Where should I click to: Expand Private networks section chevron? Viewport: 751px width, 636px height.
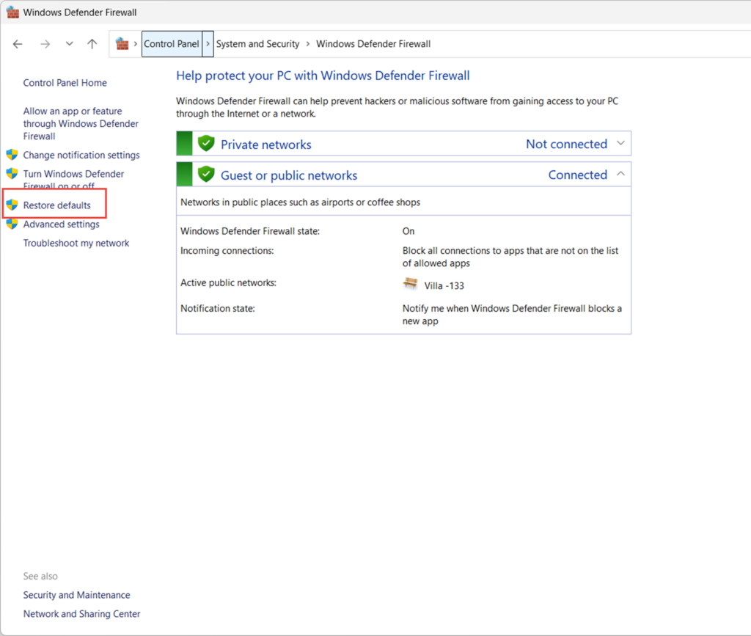click(x=620, y=143)
